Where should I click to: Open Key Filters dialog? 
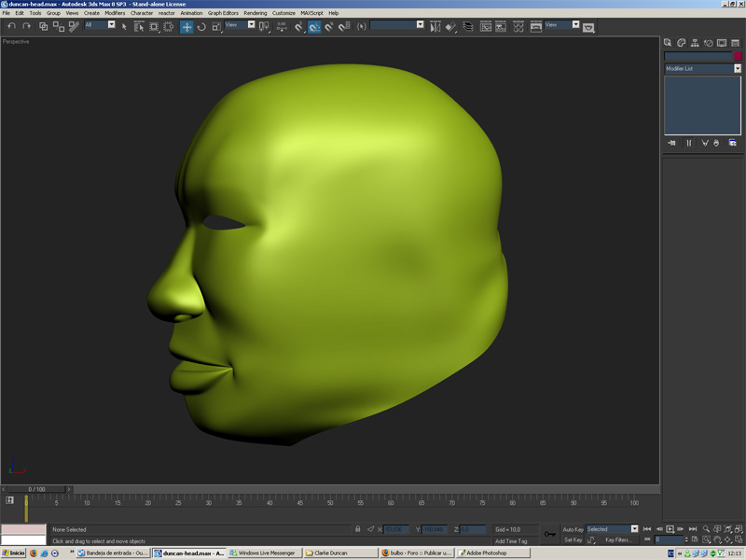pos(617,539)
